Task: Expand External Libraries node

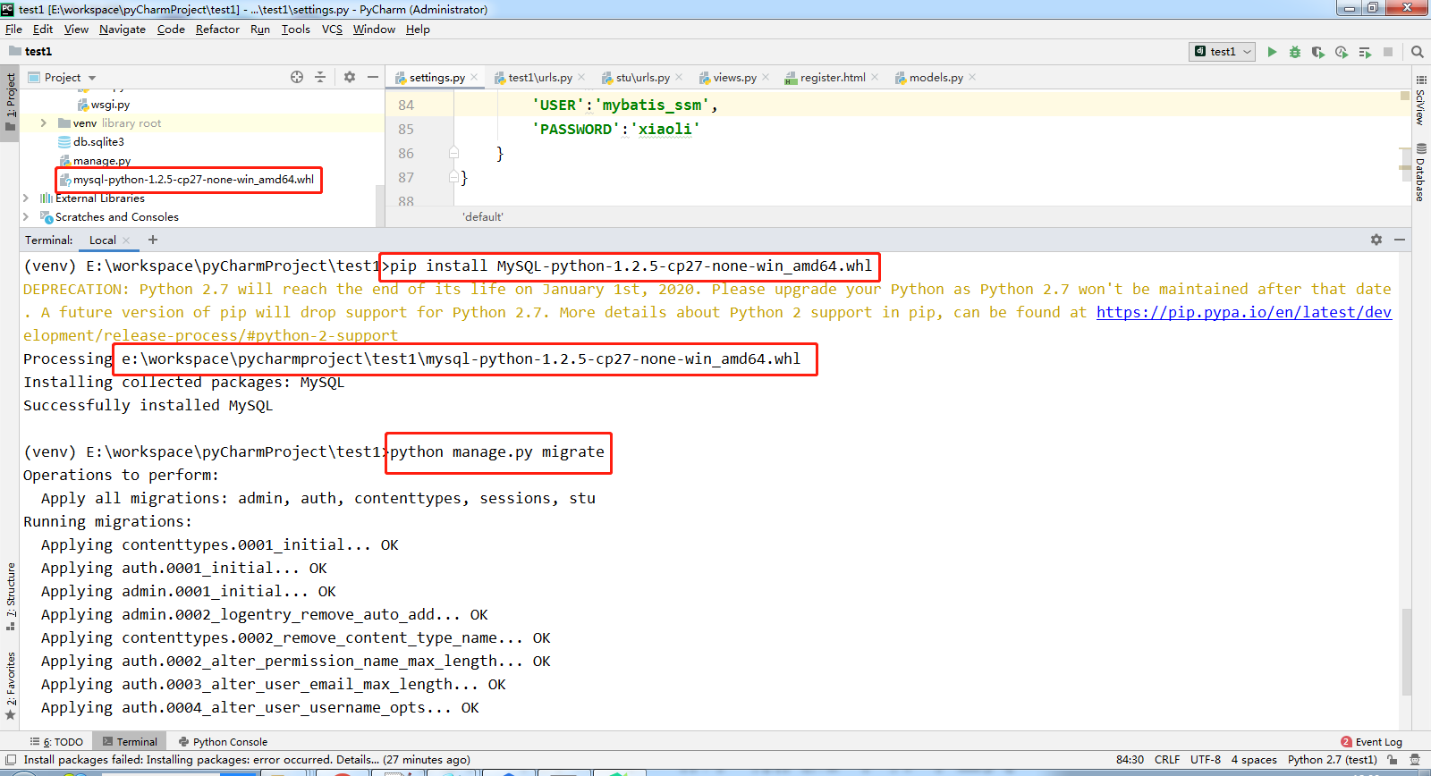Action: coord(26,198)
